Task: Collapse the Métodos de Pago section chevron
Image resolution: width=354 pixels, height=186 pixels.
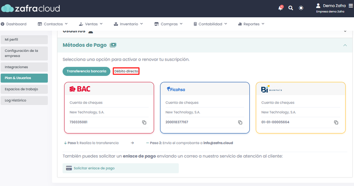Action: coord(345,45)
